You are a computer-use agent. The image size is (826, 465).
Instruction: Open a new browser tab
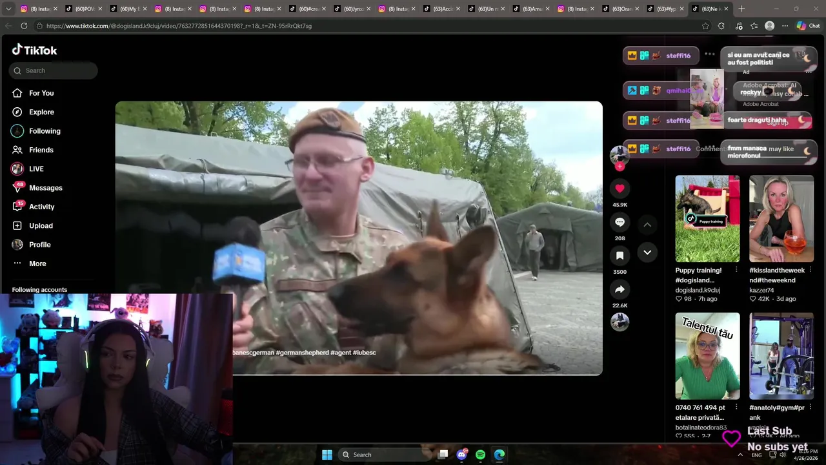tap(741, 9)
